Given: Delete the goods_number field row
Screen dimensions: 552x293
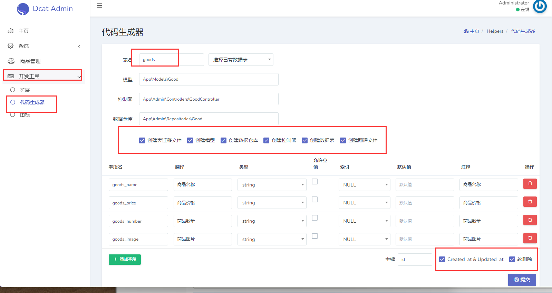Looking at the screenshot, I should click(530, 220).
